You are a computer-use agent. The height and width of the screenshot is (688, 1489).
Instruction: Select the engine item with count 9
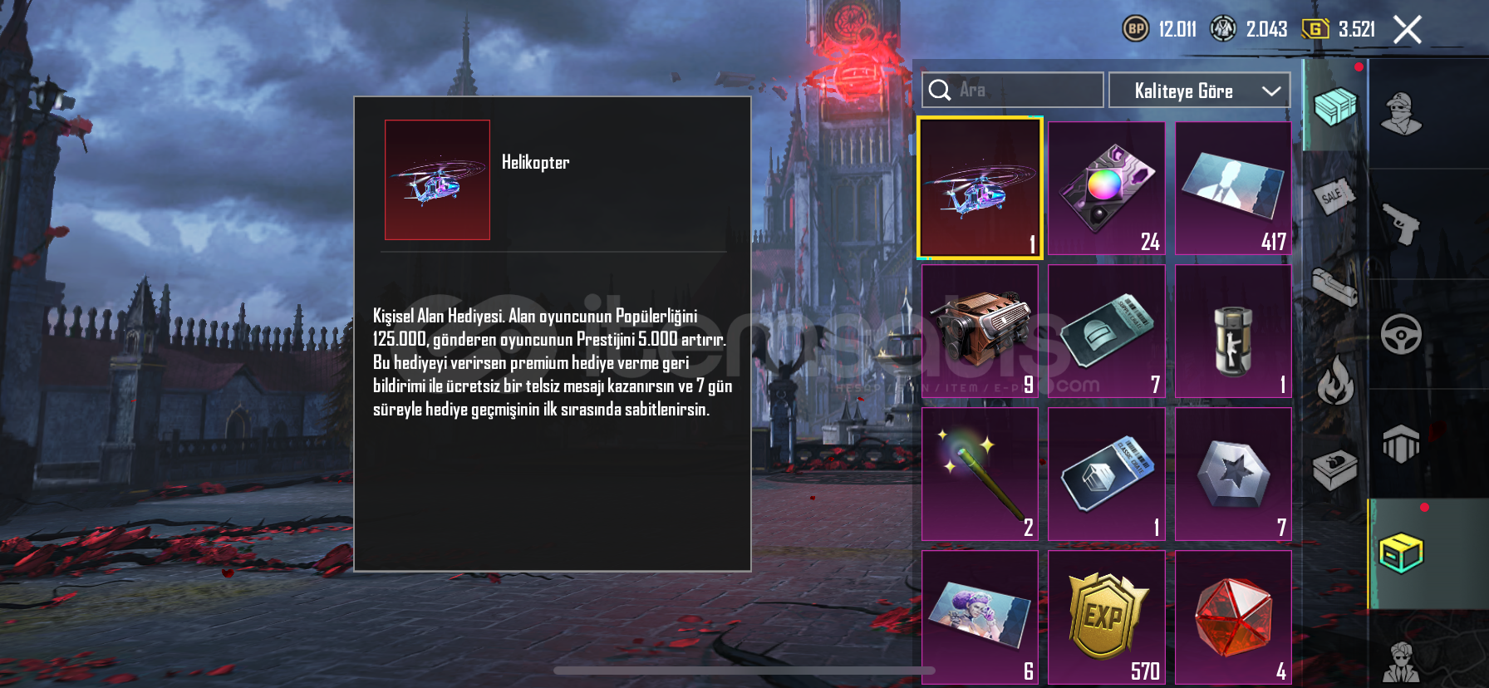980,331
